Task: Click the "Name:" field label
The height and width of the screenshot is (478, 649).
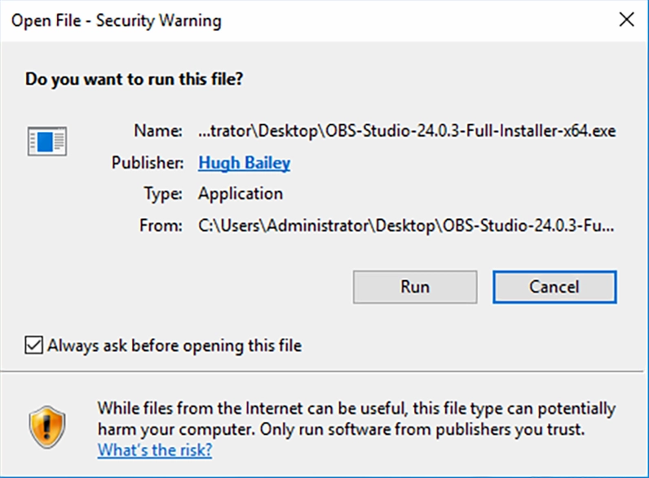Action: tap(158, 130)
